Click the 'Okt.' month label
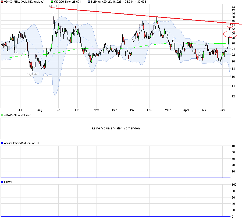 click(x=78, y=110)
